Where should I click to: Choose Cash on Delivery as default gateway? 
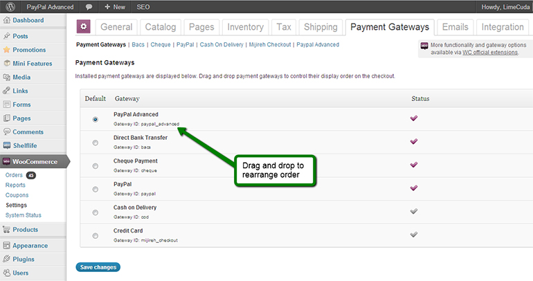click(95, 212)
